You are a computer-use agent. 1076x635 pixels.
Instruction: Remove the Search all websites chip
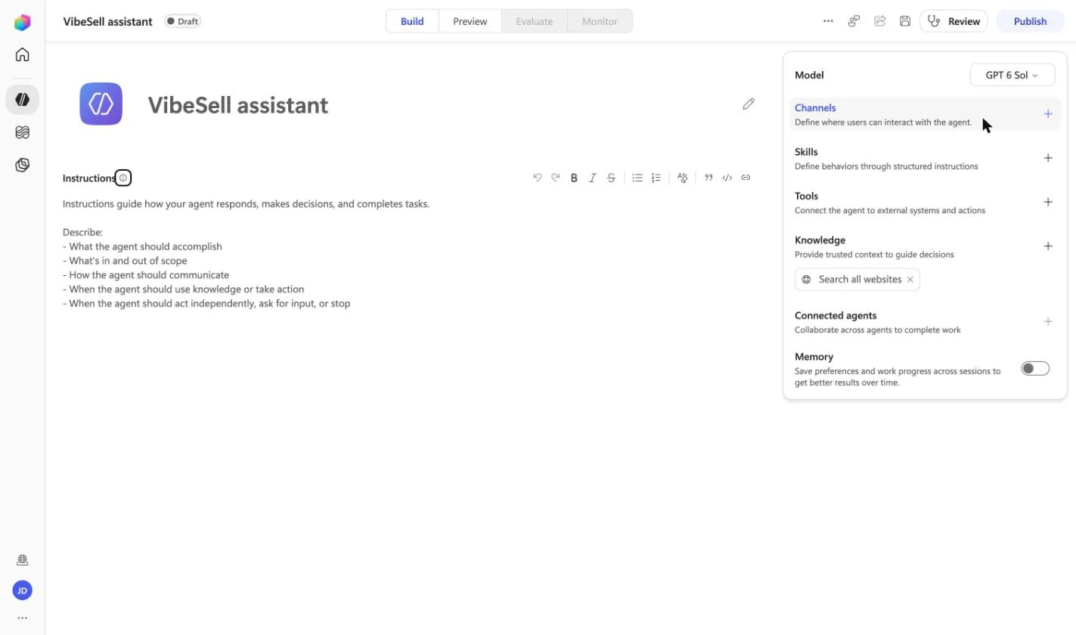pyautogui.click(x=910, y=280)
